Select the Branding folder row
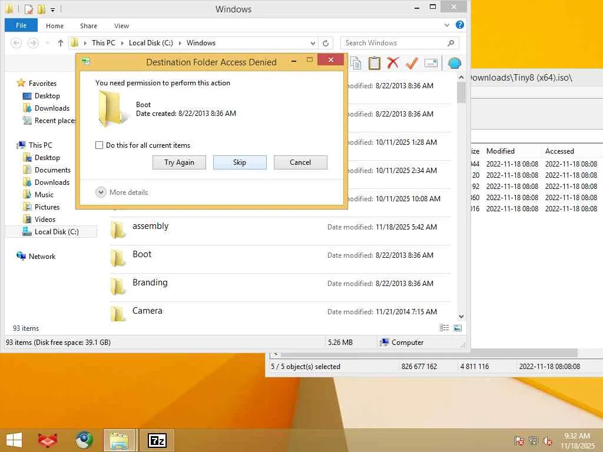 [x=280, y=287]
